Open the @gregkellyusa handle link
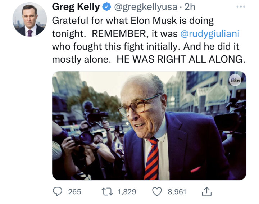 tap(146, 7)
